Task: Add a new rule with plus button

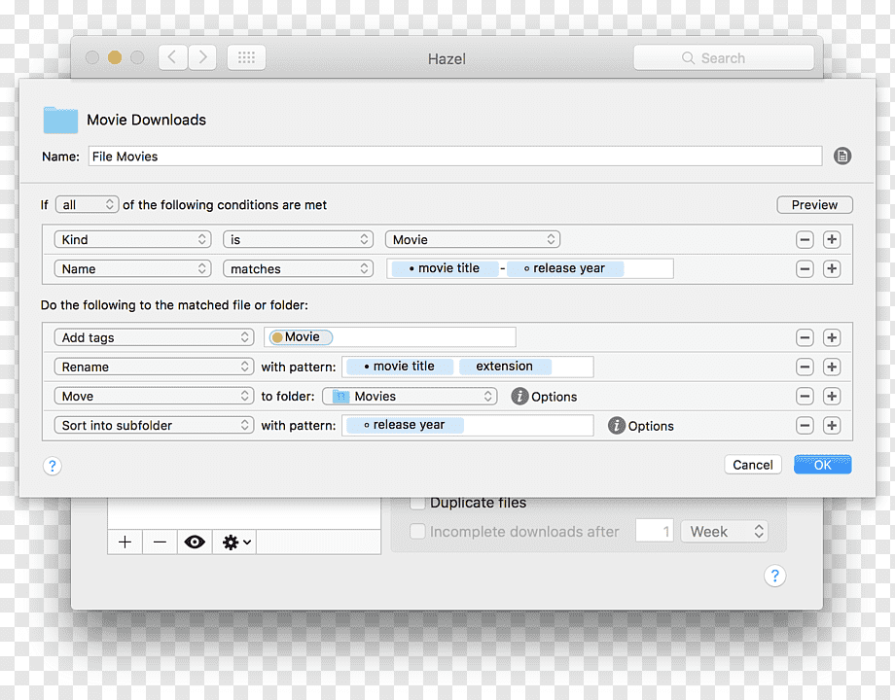Action: tap(125, 542)
